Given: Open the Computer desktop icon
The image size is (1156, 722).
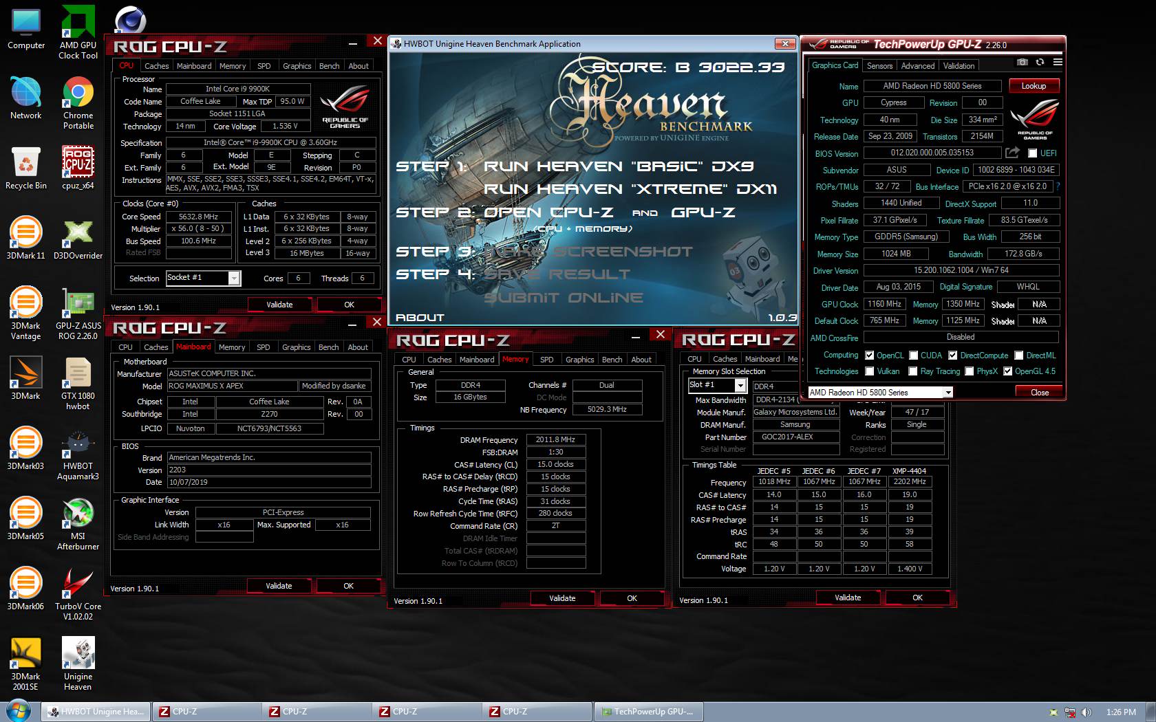Looking at the screenshot, I should click(x=26, y=30).
